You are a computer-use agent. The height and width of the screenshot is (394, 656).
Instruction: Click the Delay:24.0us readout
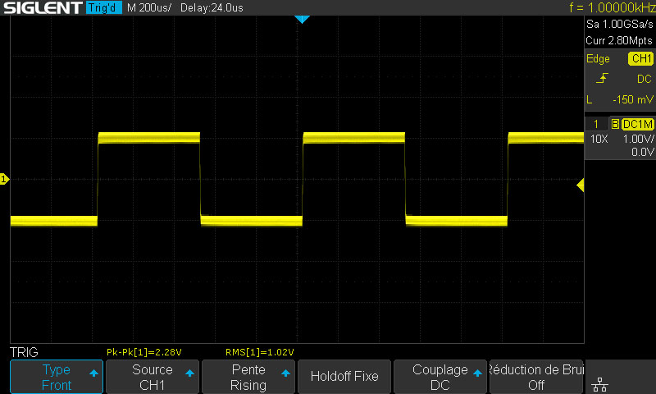tap(212, 7)
